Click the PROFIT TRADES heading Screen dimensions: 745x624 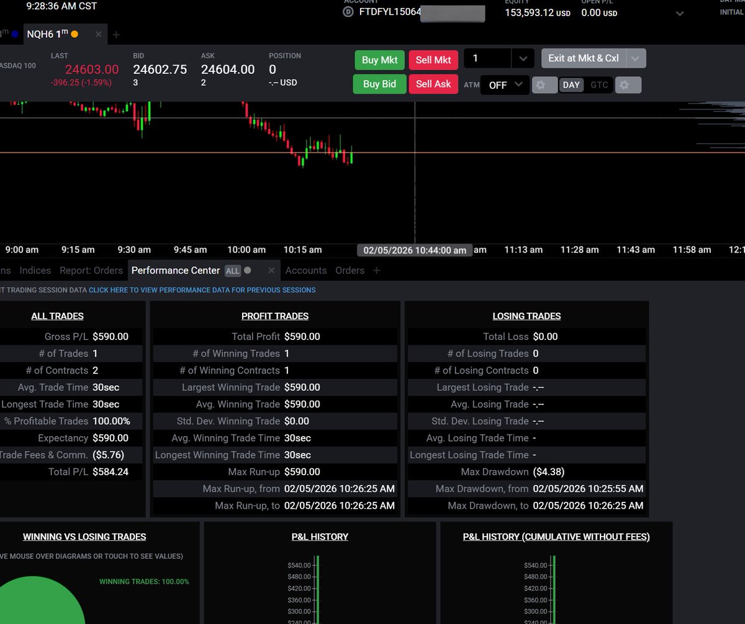275,316
